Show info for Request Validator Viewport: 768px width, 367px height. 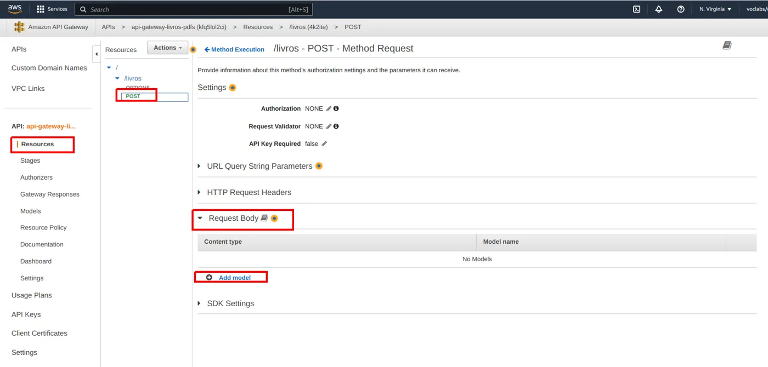336,126
